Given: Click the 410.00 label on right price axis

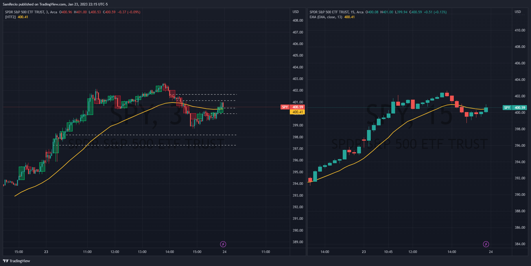Looking at the screenshot, I should coord(520,30).
